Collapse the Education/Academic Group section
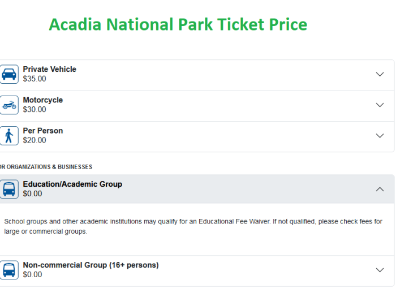The image size is (396, 297). 380,189
